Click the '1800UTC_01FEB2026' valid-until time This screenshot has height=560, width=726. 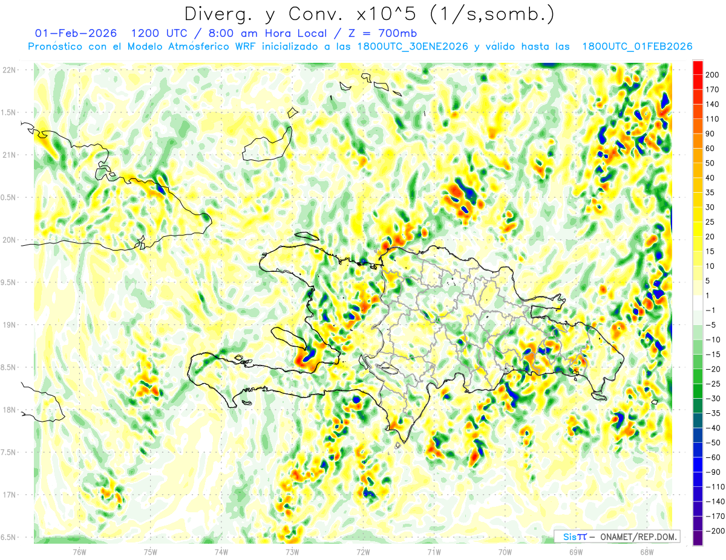(637, 47)
